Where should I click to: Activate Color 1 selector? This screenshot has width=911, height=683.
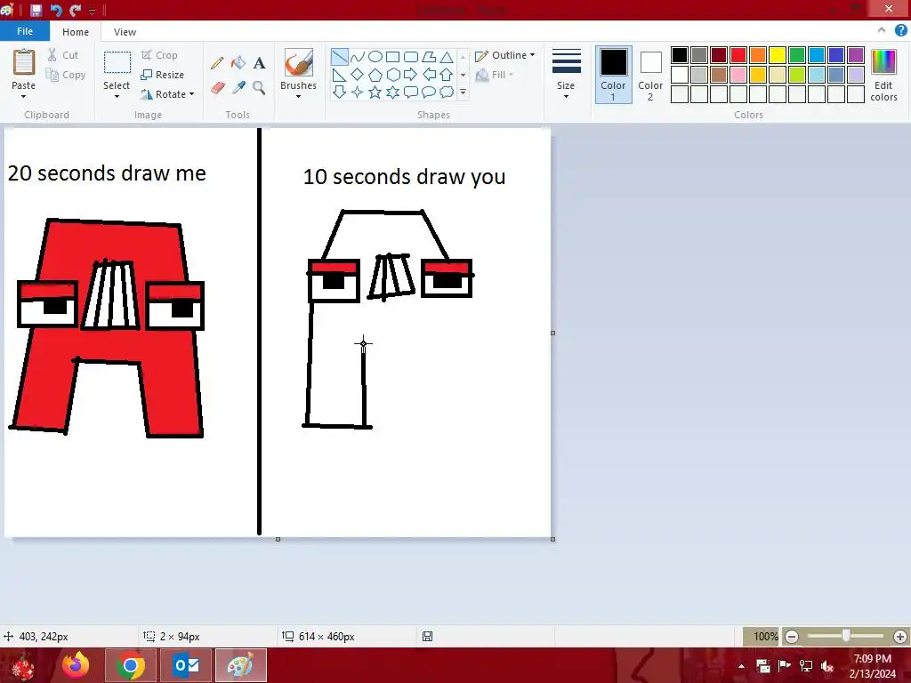614,75
